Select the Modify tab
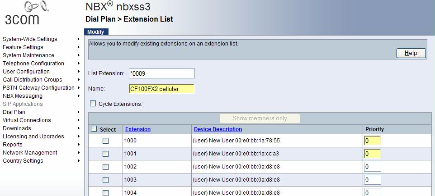The image size is (435, 196). pyautogui.click(x=96, y=32)
